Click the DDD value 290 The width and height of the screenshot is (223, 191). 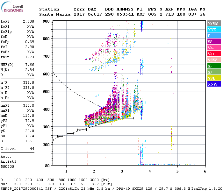pos(109,14)
